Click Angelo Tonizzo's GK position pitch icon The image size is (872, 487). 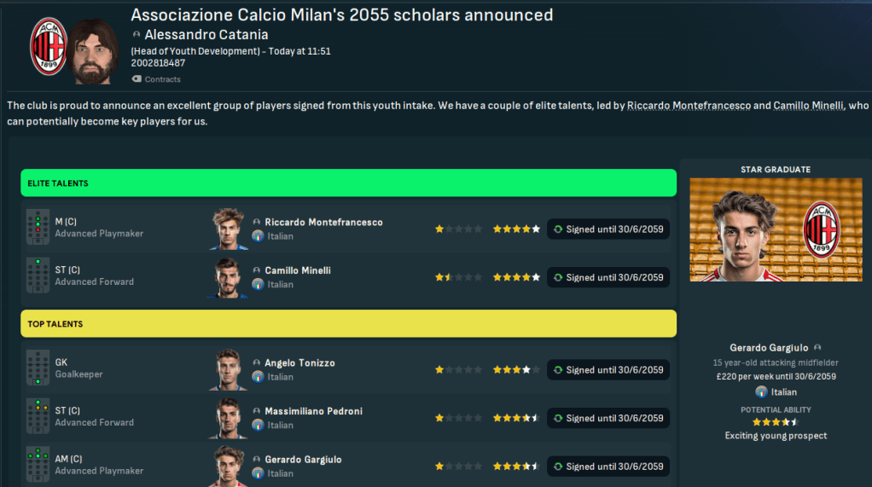point(38,368)
